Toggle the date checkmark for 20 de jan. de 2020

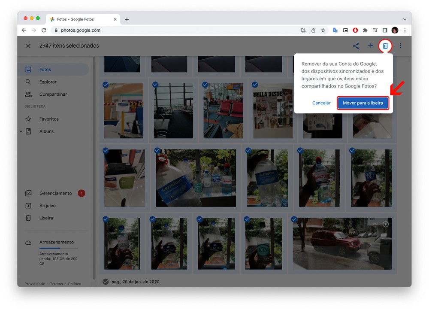pos(106,282)
